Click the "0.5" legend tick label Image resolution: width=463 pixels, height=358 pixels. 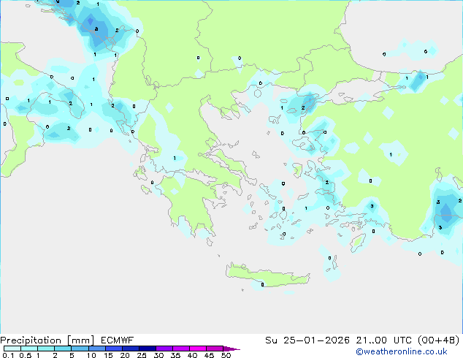click(26, 355)
